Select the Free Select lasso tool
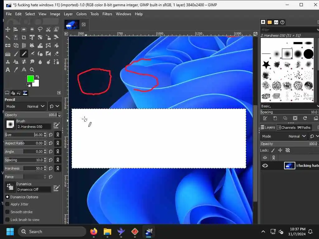The image size is (319, 239). coord(40,29)
